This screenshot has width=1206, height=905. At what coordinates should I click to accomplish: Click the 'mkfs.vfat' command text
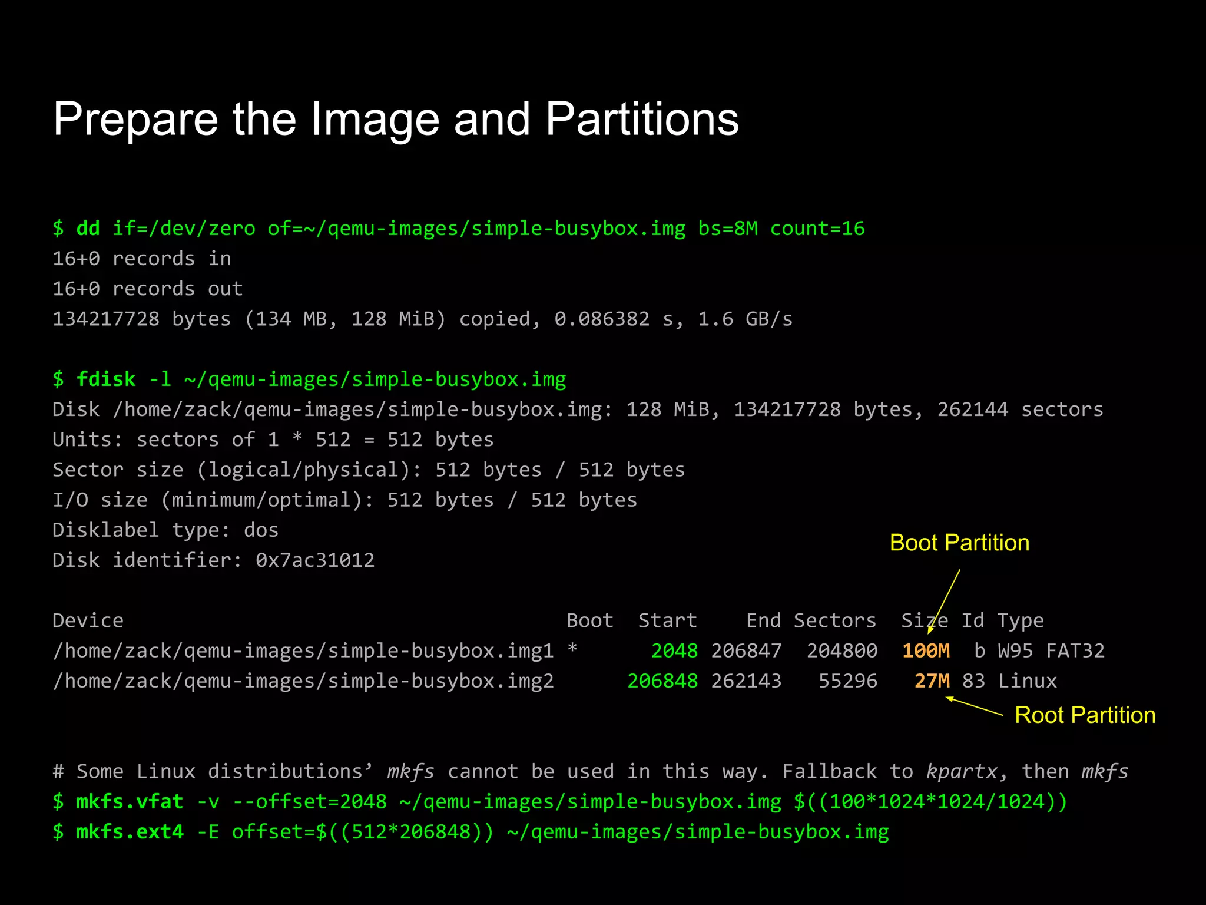tap(130, 802)
